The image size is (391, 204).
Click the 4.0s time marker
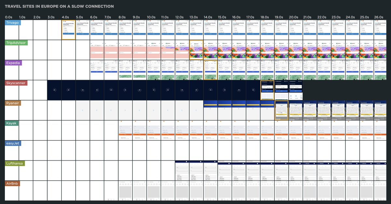pos(65,17)
